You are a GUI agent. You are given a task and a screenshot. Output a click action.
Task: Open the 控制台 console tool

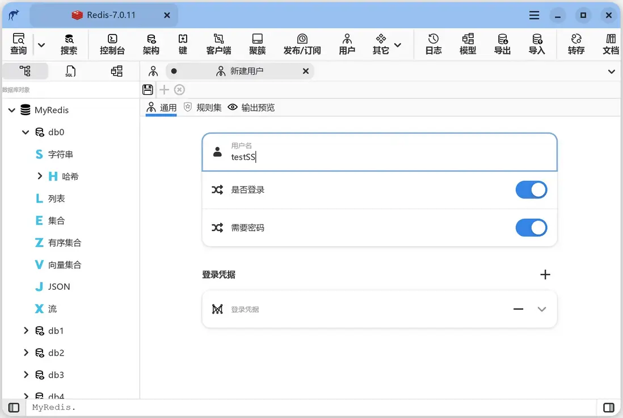112,44
